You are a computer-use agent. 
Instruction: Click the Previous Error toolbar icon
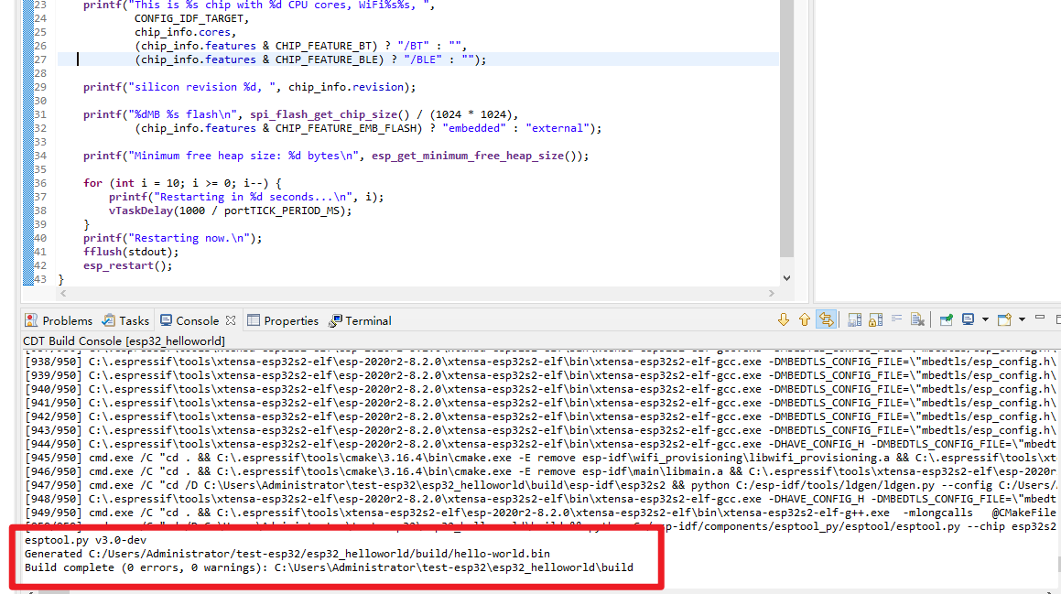[x=804, y=319]
